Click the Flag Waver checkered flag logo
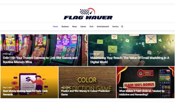 (x=87, y=11)
